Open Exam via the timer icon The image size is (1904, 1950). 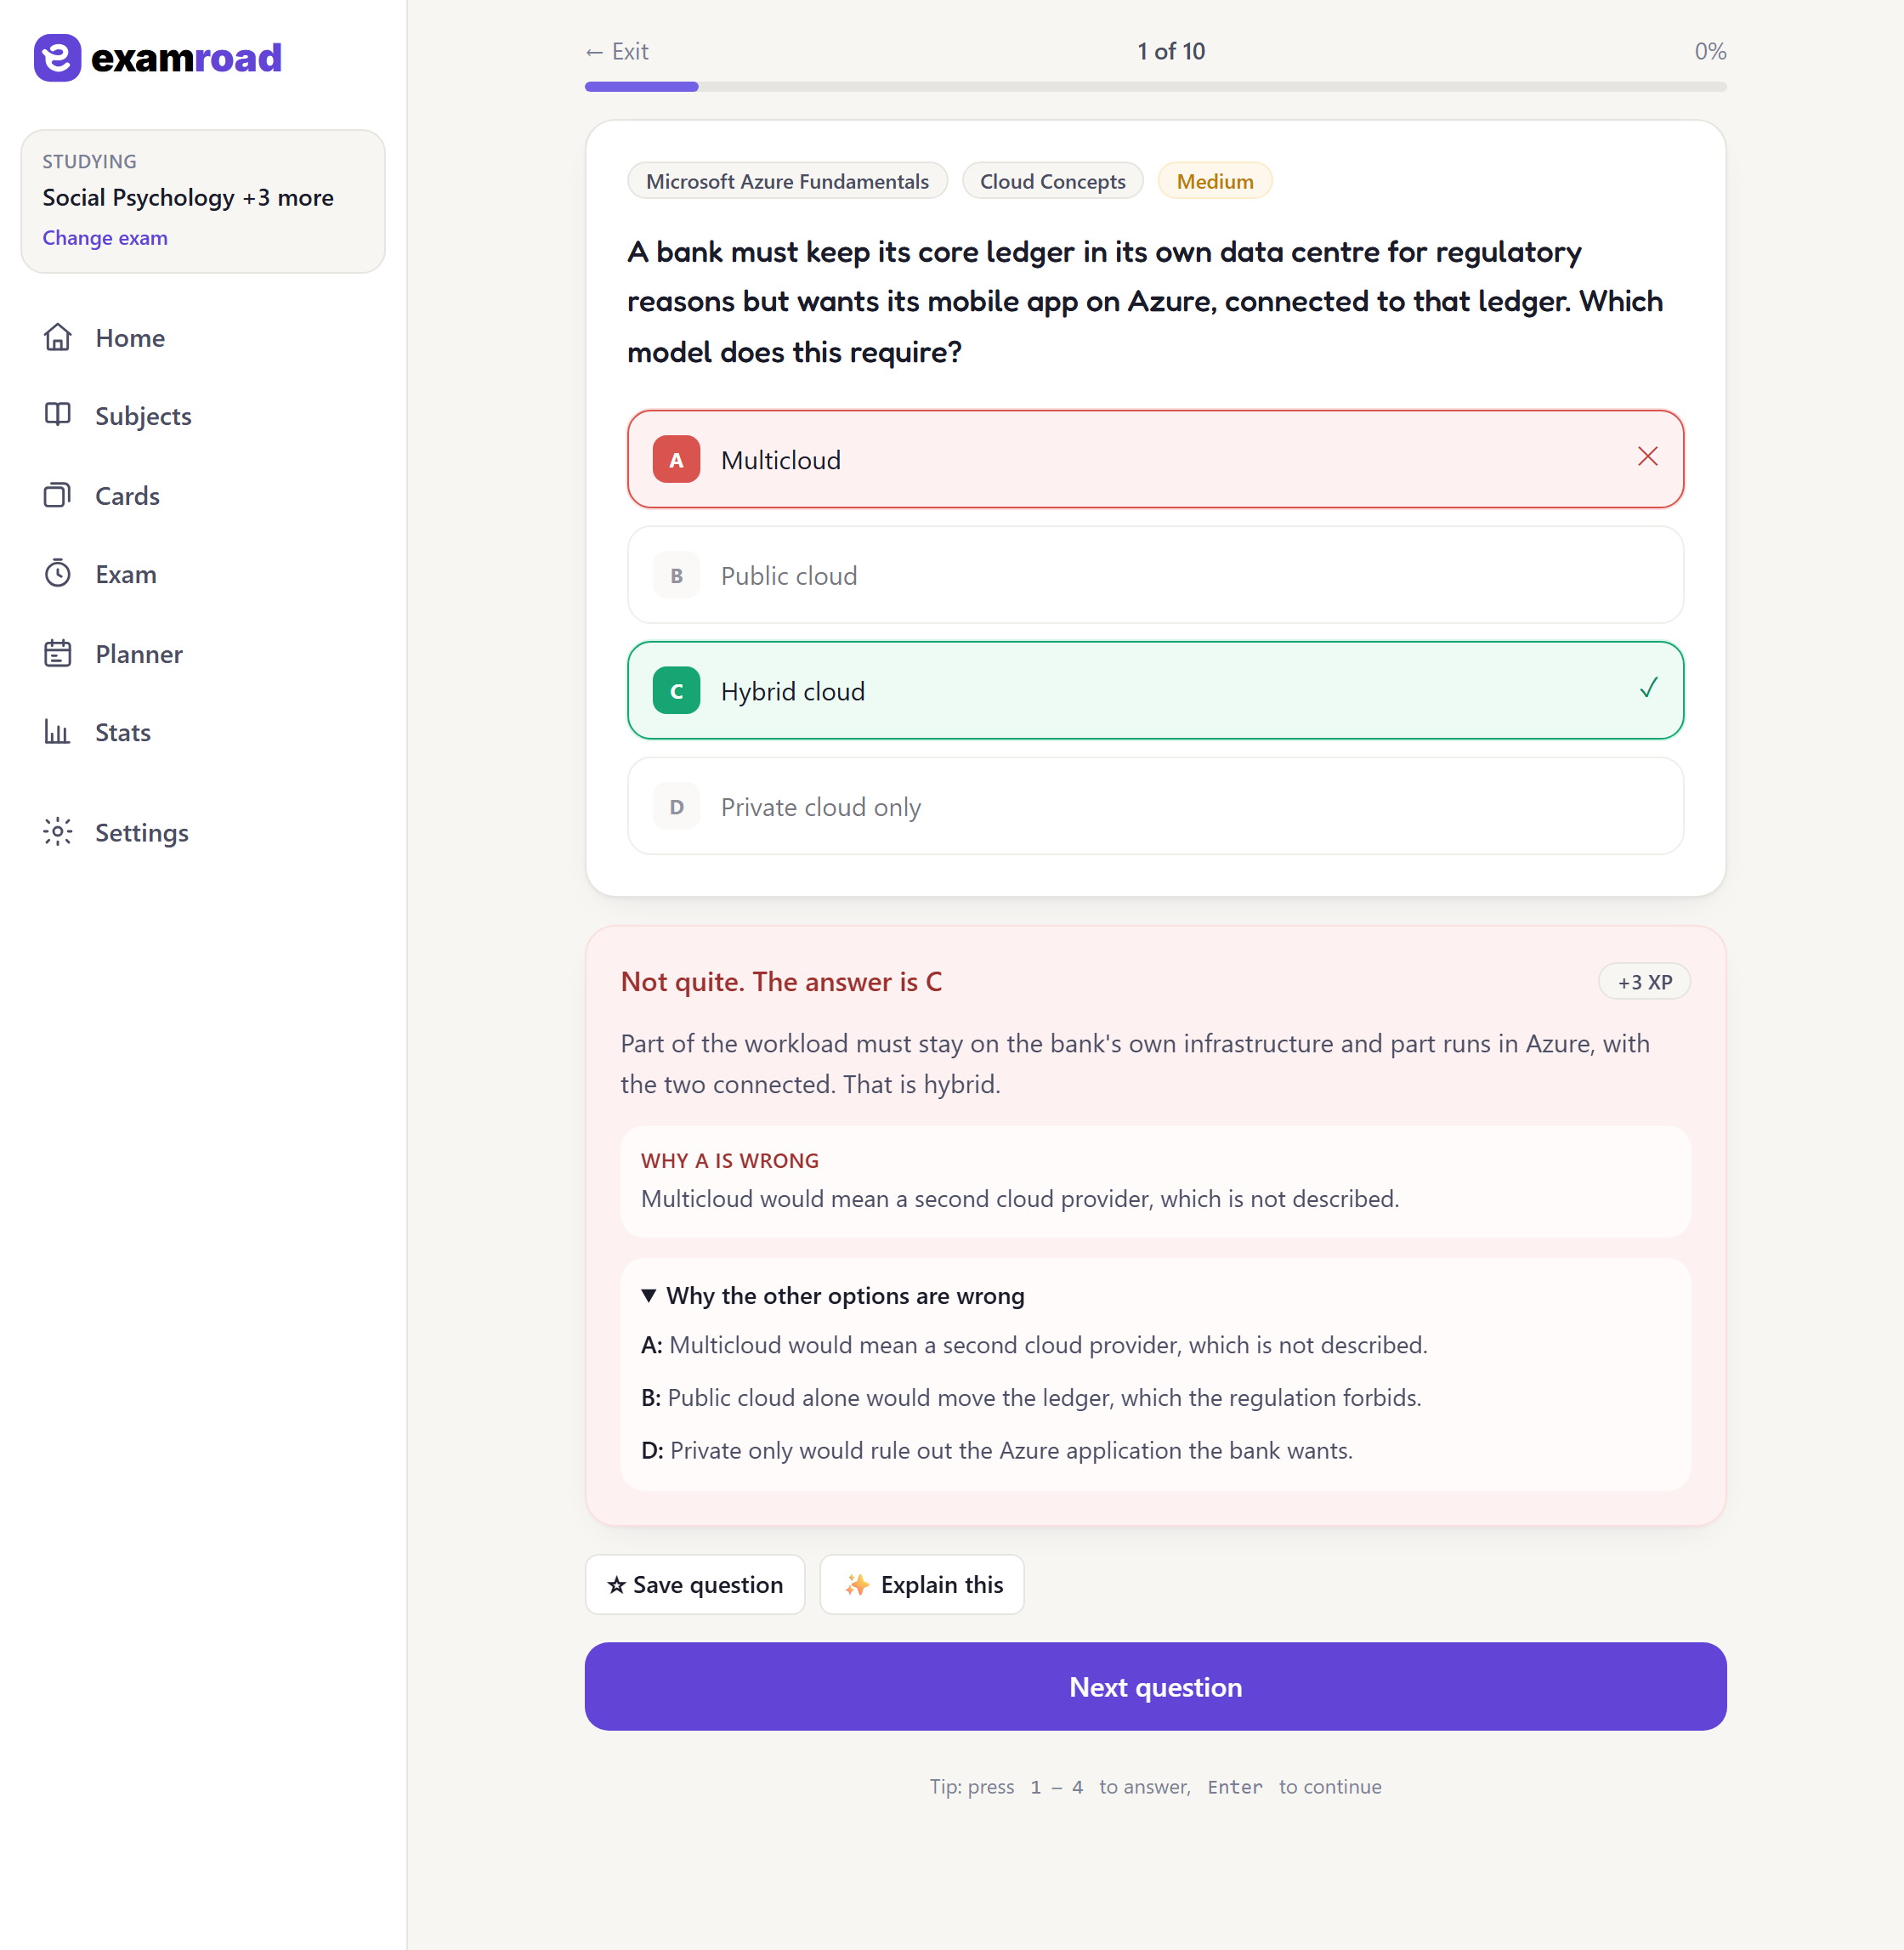point(58,573)
